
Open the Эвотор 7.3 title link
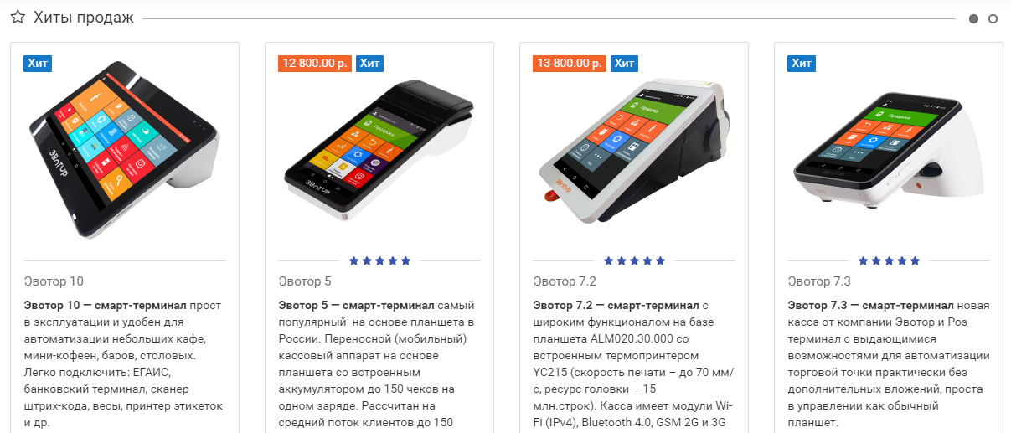(x=819, y=281)
